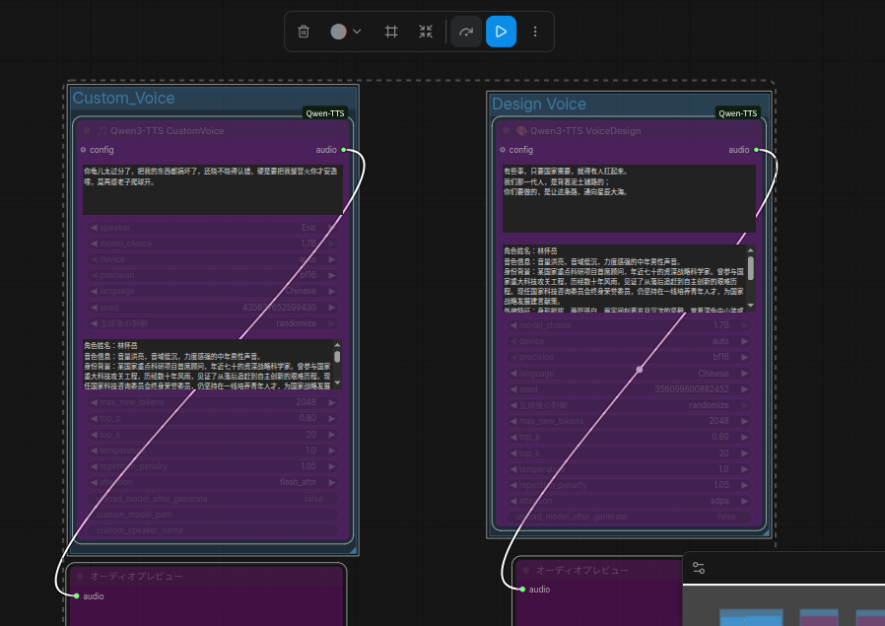
Task: Select the Custom_Voice group title
Action: pyautogui.click(x=124, y=99)
